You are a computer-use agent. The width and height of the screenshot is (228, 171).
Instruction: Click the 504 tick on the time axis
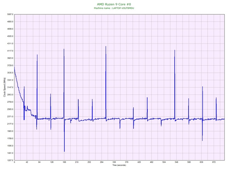(164, 163)
